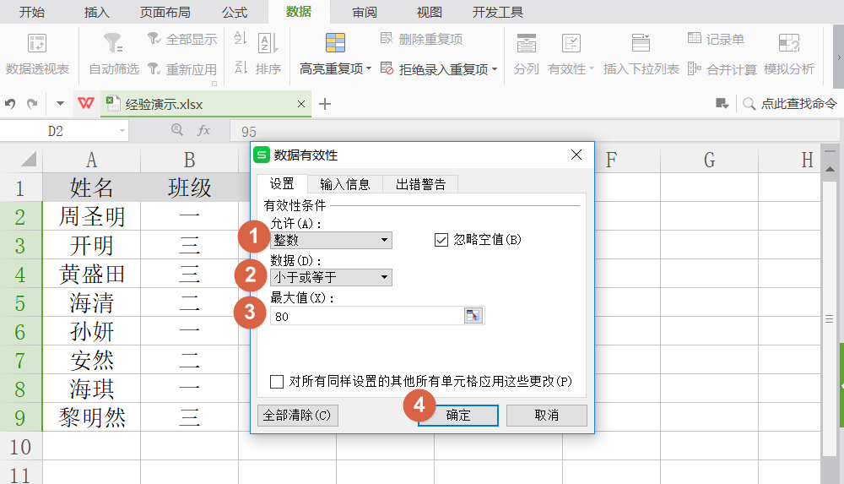
Task: Click the Undo arrow
Action: tap(10, 104)
